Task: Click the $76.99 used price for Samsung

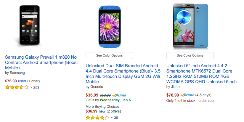Action: pos(11,81)
